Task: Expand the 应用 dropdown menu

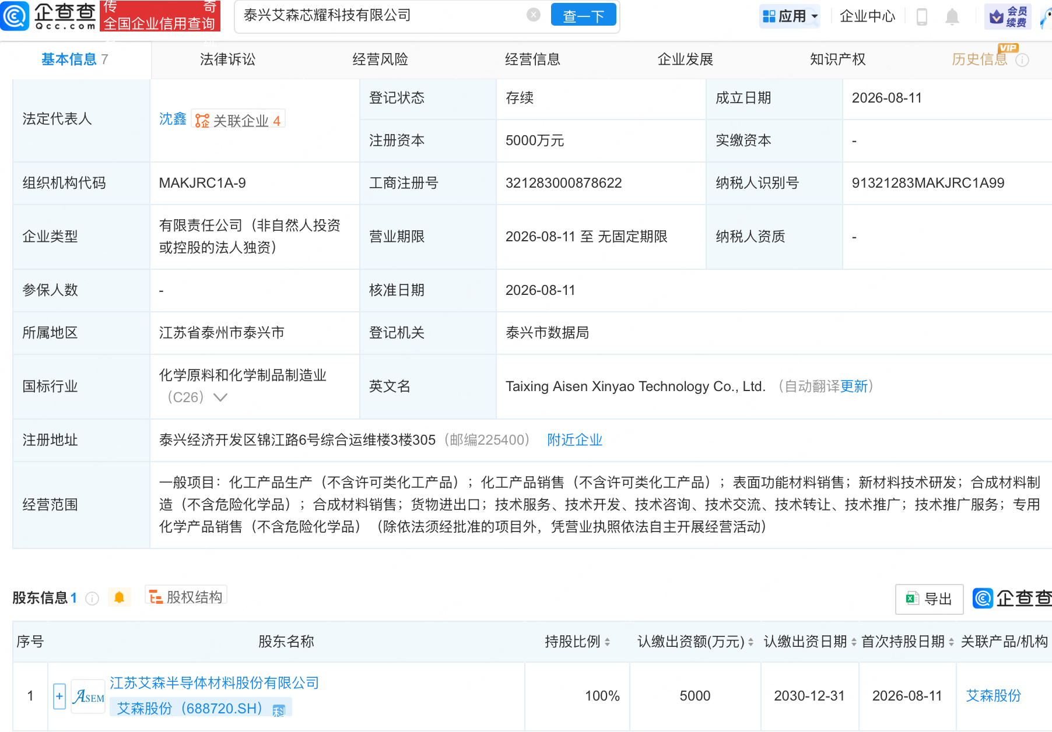Action: (x=815, y=16)
